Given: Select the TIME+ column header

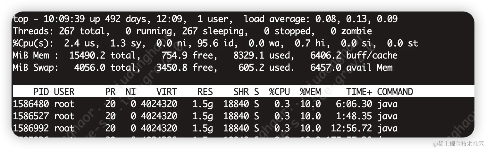Looking at the screenshot, I should [359, 92].
